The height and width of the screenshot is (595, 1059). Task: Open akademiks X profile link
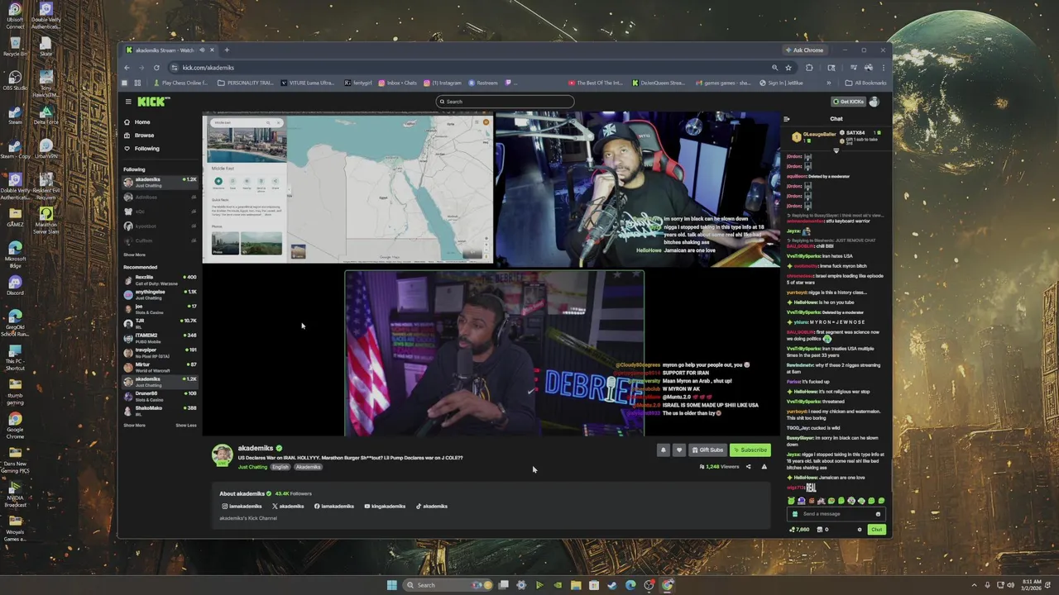[x=288, y=506]
